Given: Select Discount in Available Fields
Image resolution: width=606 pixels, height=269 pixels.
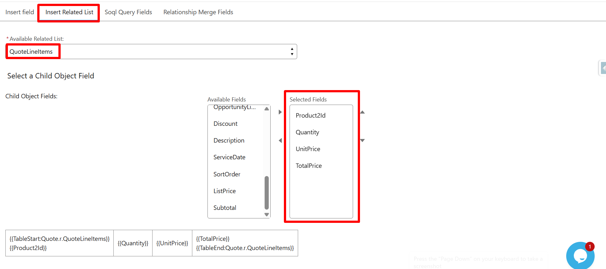Looking at the screenshot, I should click(225, 124).
